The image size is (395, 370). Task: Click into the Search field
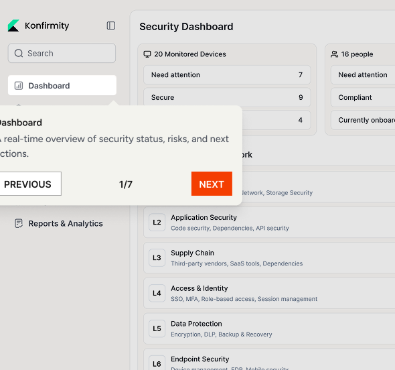tap(62, 53)
